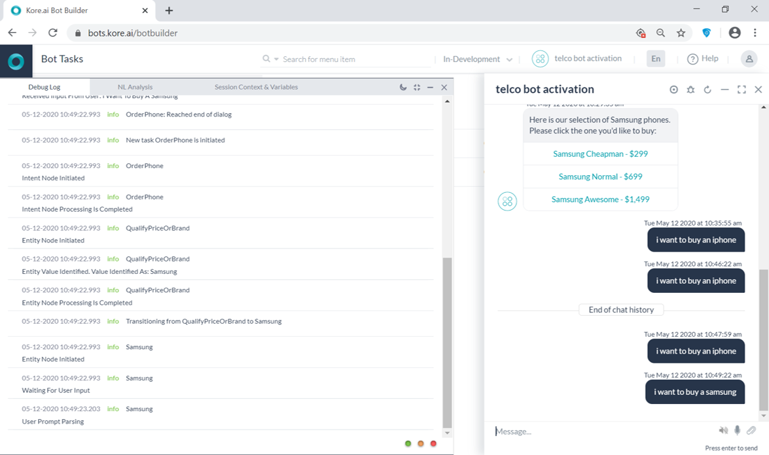
Task: Click 'New task OrderPhone is initiated' log entry
Action: tap(175, 140)
